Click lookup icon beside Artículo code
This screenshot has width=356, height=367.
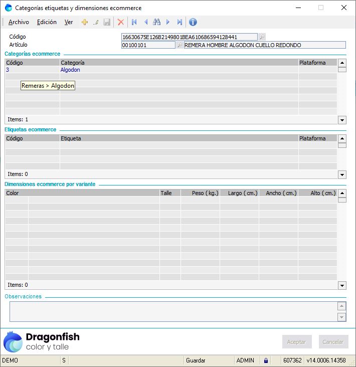coord(180,45)
